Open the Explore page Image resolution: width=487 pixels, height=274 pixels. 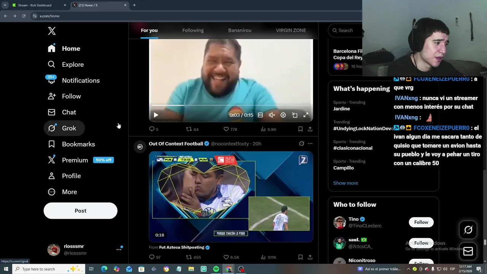pos(65,64)
